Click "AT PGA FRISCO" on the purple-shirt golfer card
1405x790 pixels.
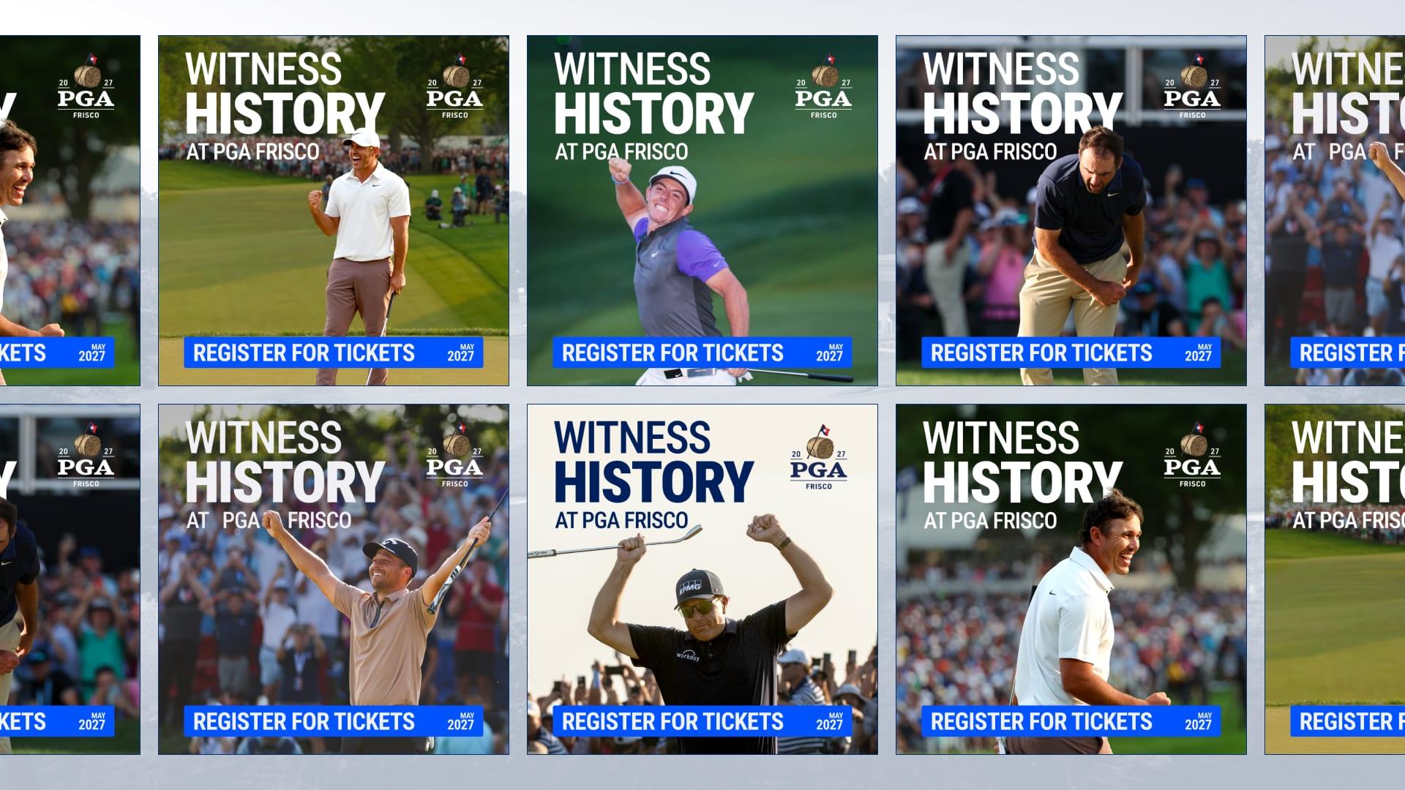[621, 152]
